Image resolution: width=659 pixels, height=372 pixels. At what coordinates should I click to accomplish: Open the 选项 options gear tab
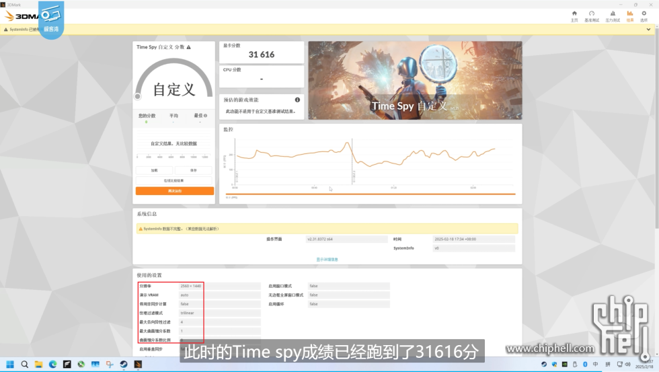tap(644, 16)
